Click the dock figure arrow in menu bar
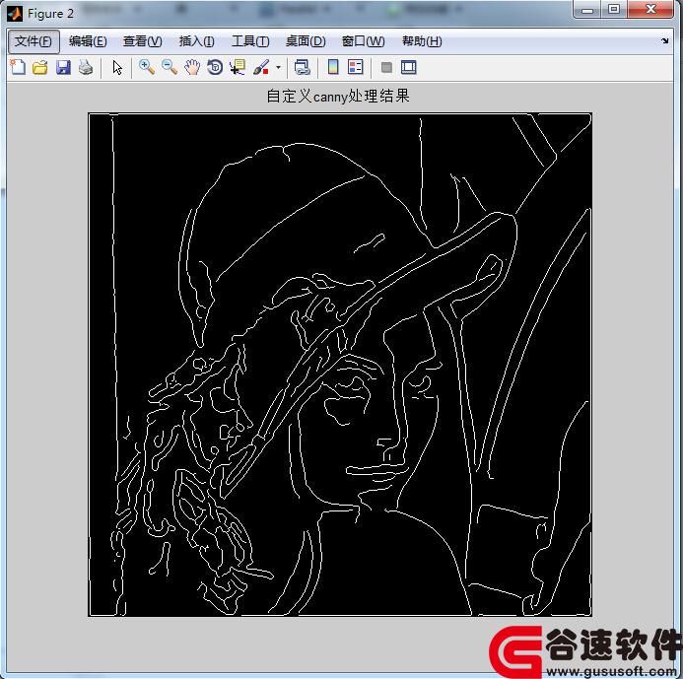The width and height of the screenshot is (683, 679). tap(664, 41)
